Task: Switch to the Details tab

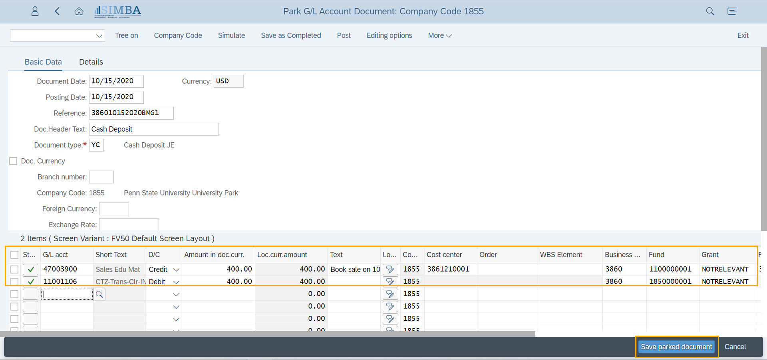Action: [91, 62]
